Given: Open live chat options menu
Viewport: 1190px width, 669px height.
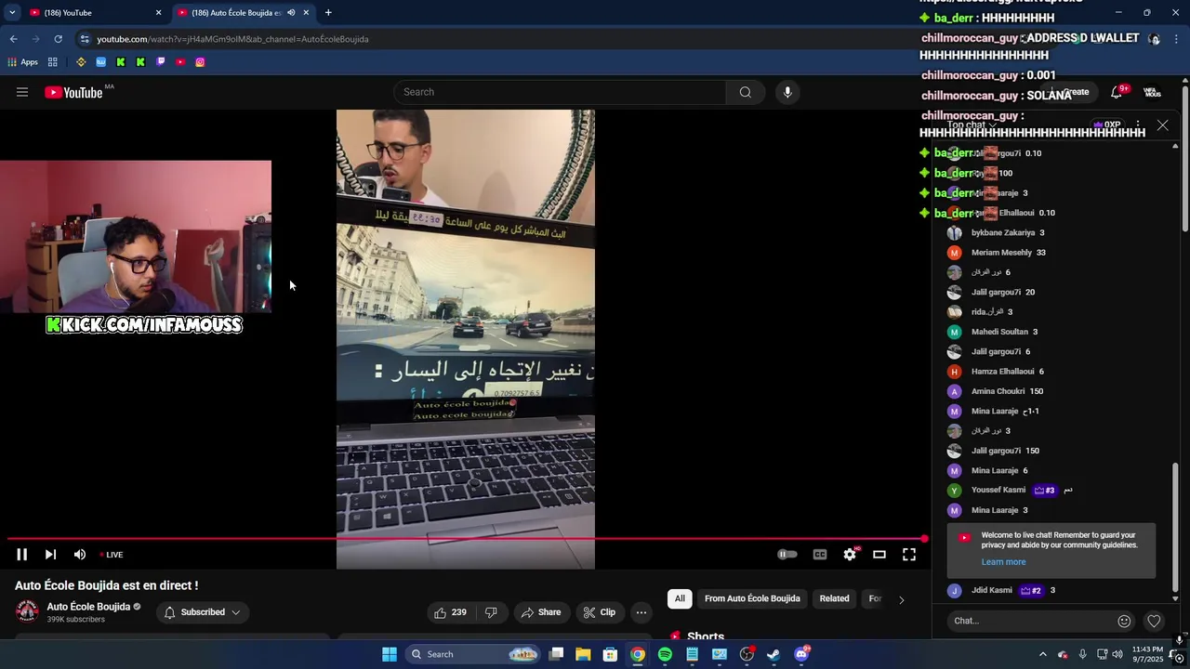Looking at the screenshot, I should coord(1138,125).
